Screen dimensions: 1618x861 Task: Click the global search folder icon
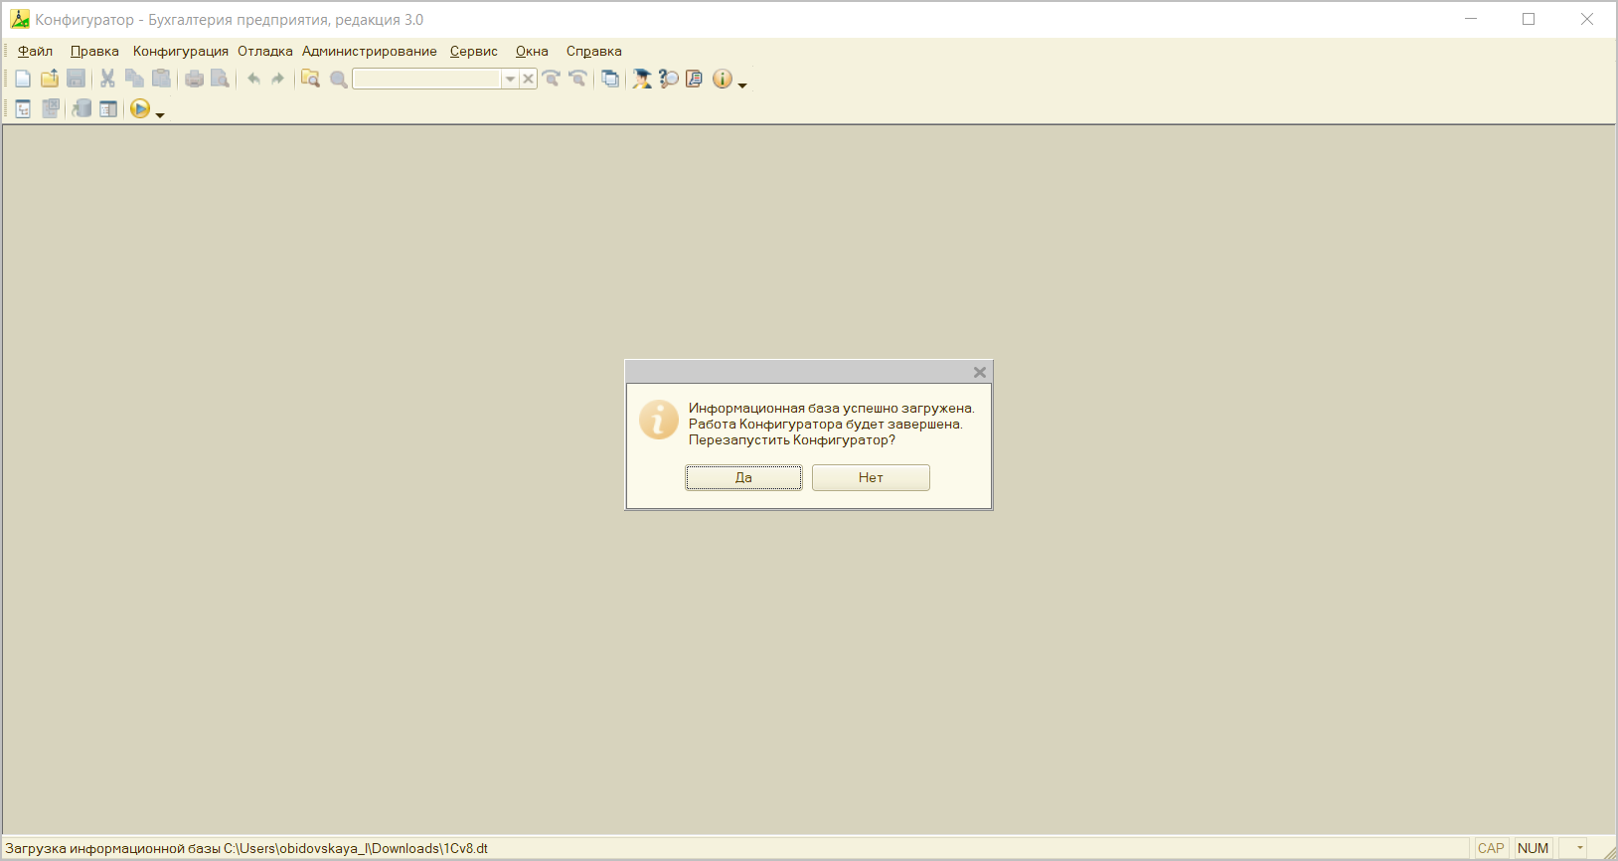311,79
